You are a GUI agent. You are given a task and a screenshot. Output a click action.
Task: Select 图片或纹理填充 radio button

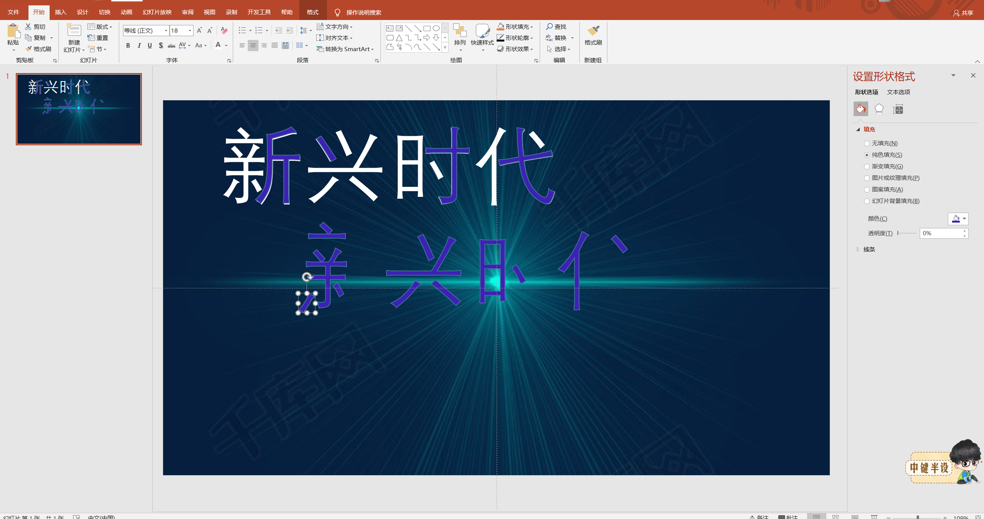867,178
